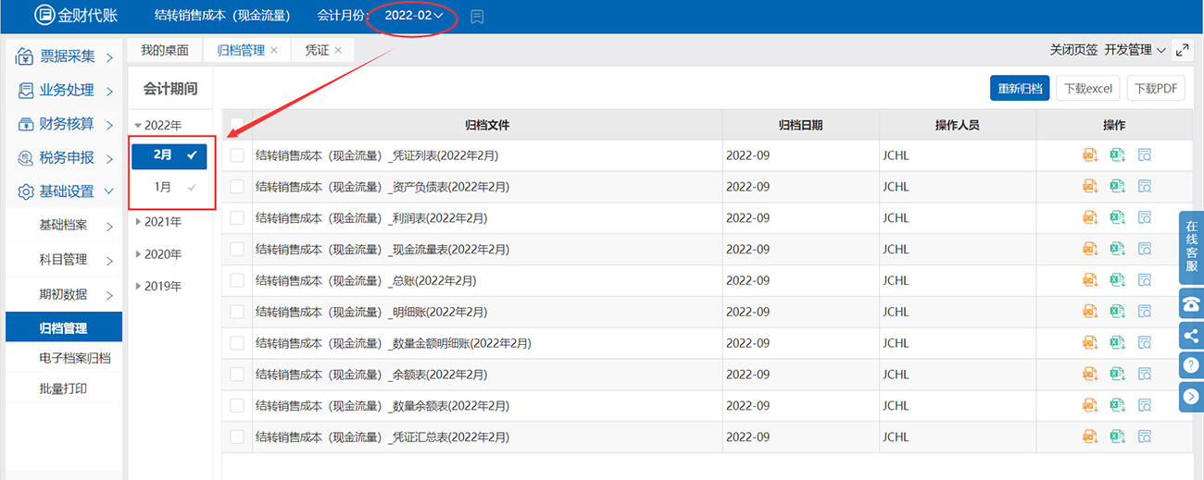Click the 下载excel button
Screen dimensions: 1204x480
(x=1087, y=89)
